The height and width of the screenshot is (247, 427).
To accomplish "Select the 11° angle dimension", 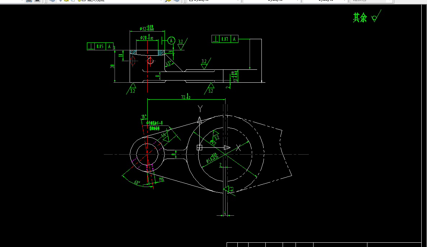I will tap(144, 116).
